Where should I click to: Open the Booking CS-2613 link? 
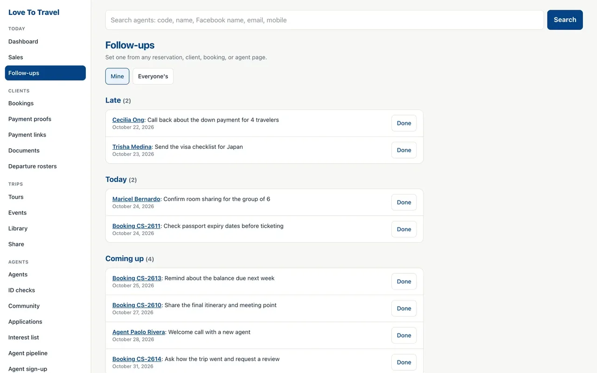[137, 278]
